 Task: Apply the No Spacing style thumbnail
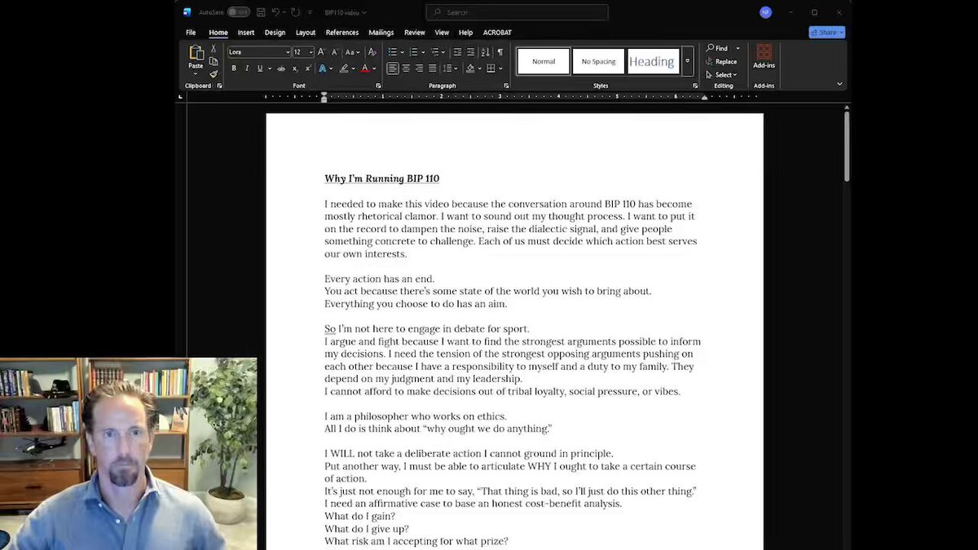598,61
